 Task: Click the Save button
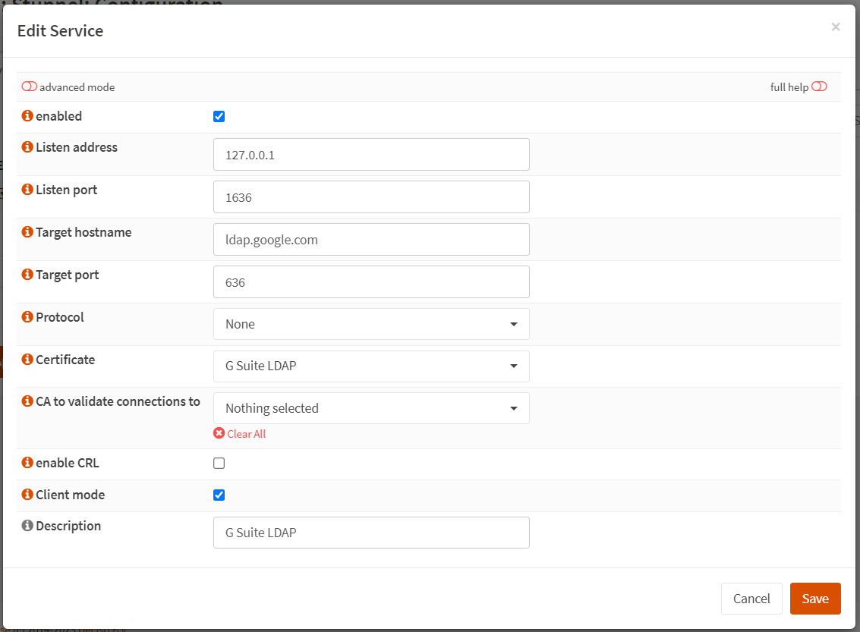pyautogui.click(x=815, y=599)
